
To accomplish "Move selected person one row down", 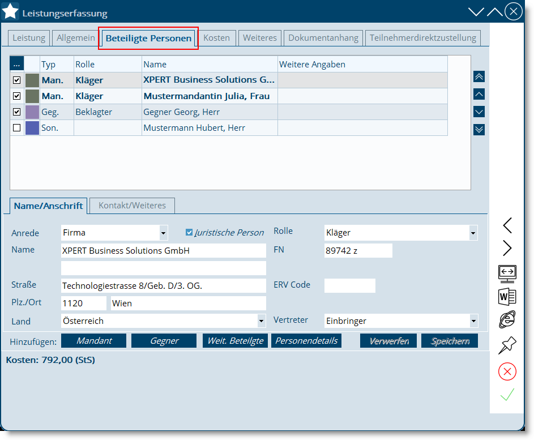I will point(479,112).
